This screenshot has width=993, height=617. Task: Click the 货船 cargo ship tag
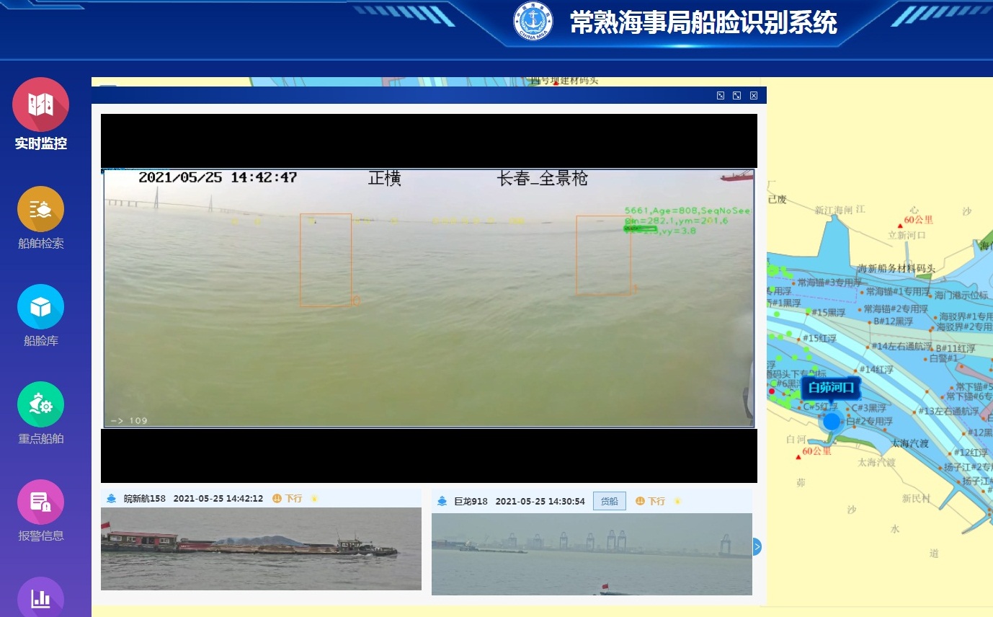click(x=609, y=501)
